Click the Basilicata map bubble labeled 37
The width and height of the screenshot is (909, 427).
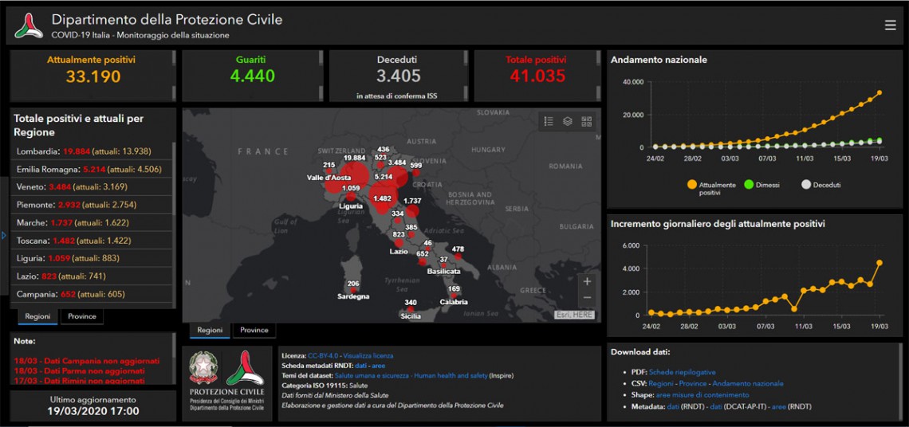point(444,265)
